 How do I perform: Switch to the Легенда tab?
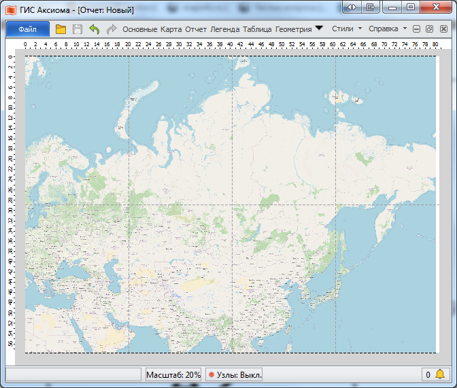(224, 29)
